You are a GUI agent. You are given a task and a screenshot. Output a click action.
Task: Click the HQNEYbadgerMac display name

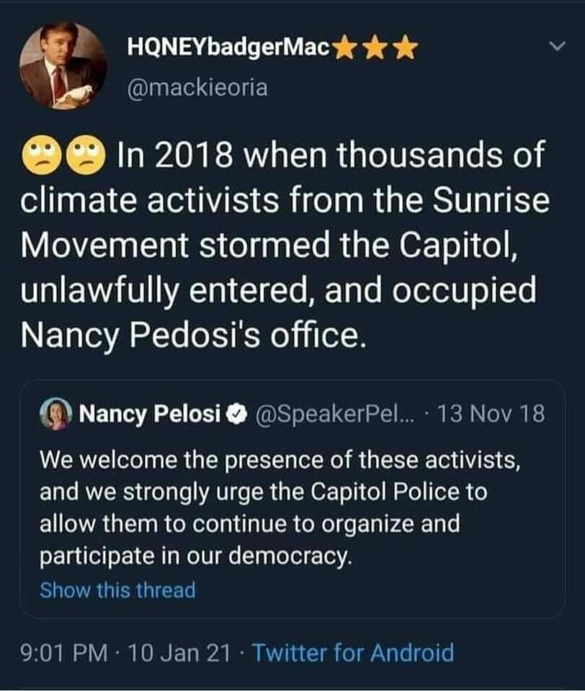coord(228,48)
